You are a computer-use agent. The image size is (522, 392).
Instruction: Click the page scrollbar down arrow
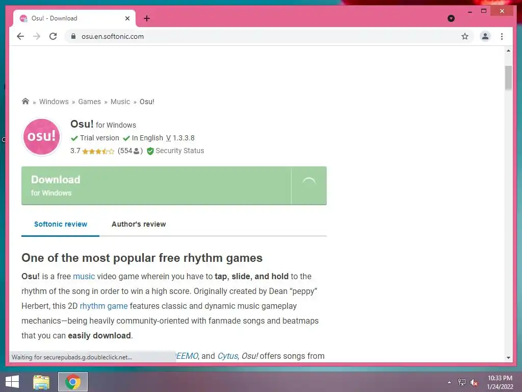508,358
